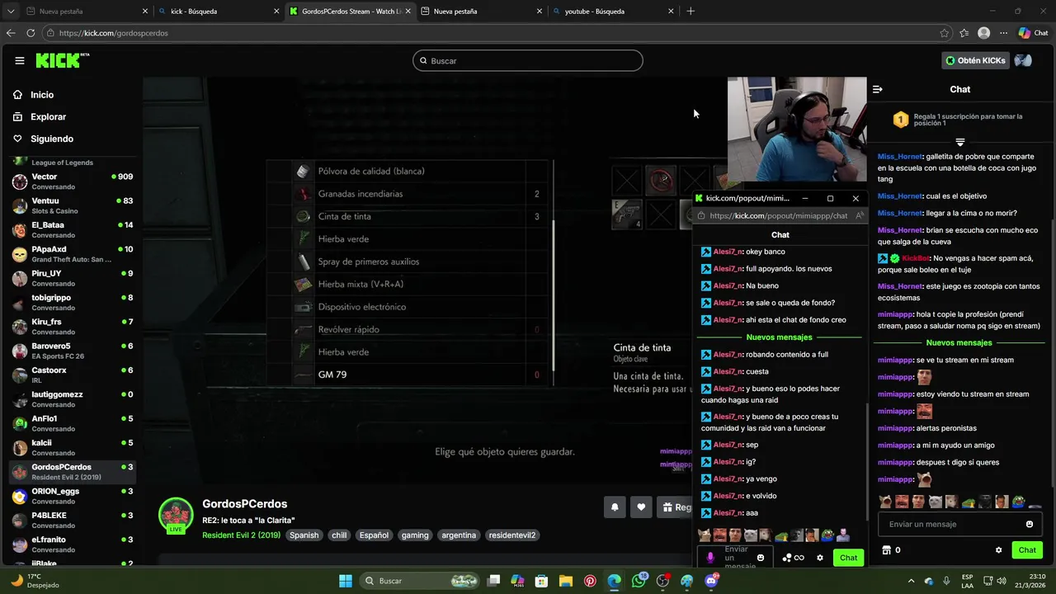The height and width of the screenshot is (594, 1056).
Task: Toggle the follow heart for GordosPCerdos
Action: (x=641, y=507)
